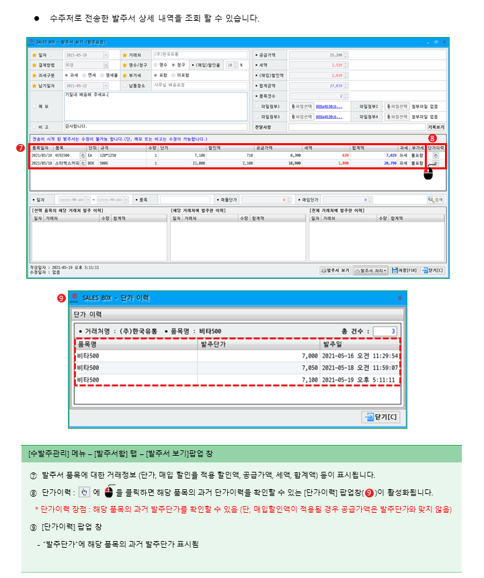Image resolution: width=484 pixels, height=578 pixels.
Task: Click the SALES BOX logo in 단가 이력 titlebar
Action: pyautogui.click(x=75, y=298)
